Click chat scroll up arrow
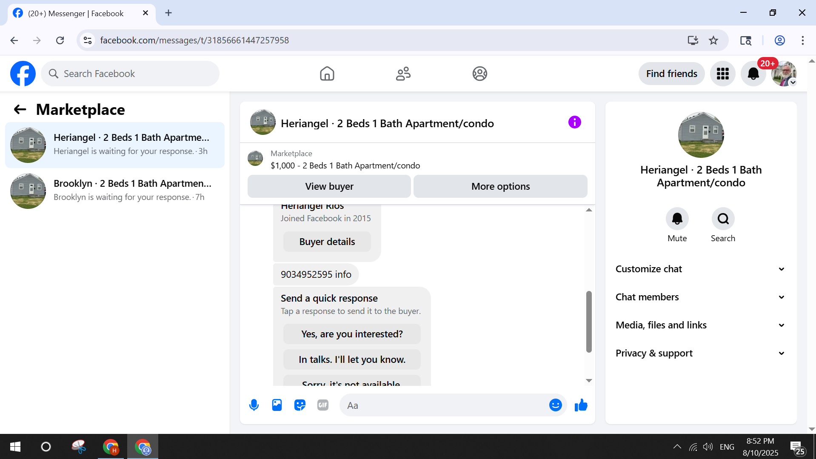The height and width of the screenshot is (459, 816). [x=589, y=210]
